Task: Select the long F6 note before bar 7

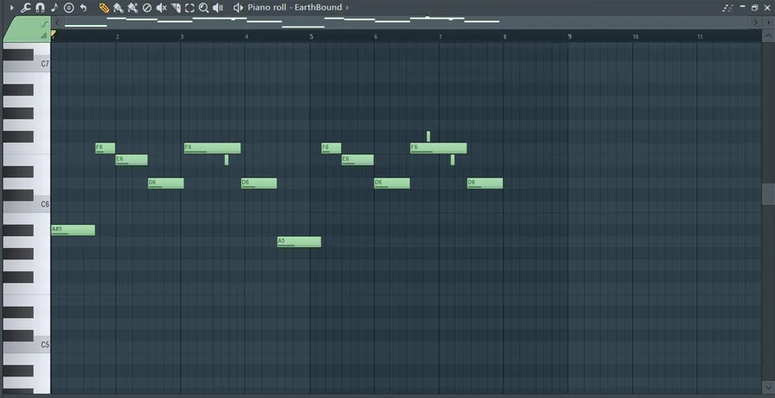Action: tap(438, 148)
